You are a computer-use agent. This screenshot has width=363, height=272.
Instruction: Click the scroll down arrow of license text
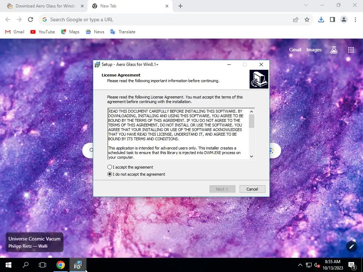(251, 157)
